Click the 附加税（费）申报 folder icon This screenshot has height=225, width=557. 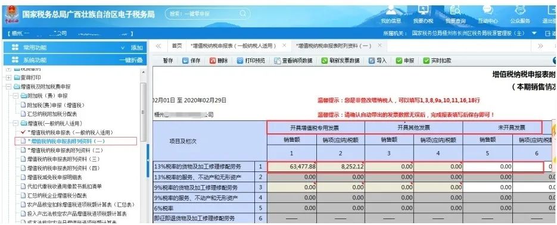(x=24, y=96)
